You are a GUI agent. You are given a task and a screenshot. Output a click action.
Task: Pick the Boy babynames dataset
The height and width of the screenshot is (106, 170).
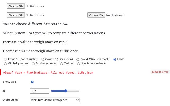click(x=33, y=64)
